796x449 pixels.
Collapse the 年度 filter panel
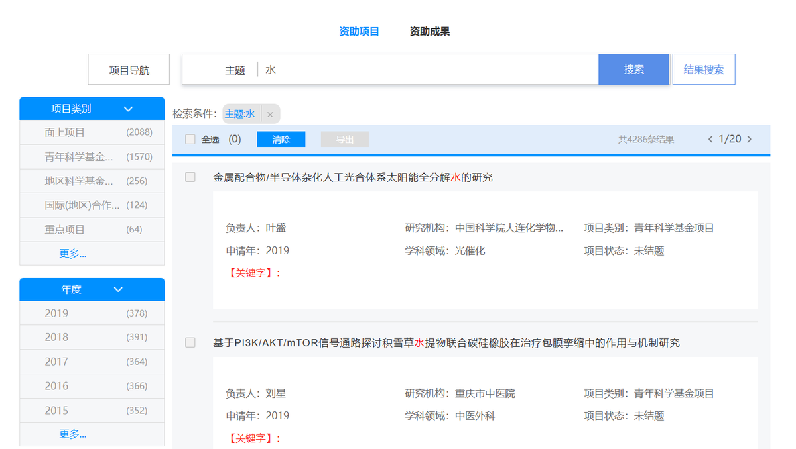pyautogui.click(x=118, y=289)
